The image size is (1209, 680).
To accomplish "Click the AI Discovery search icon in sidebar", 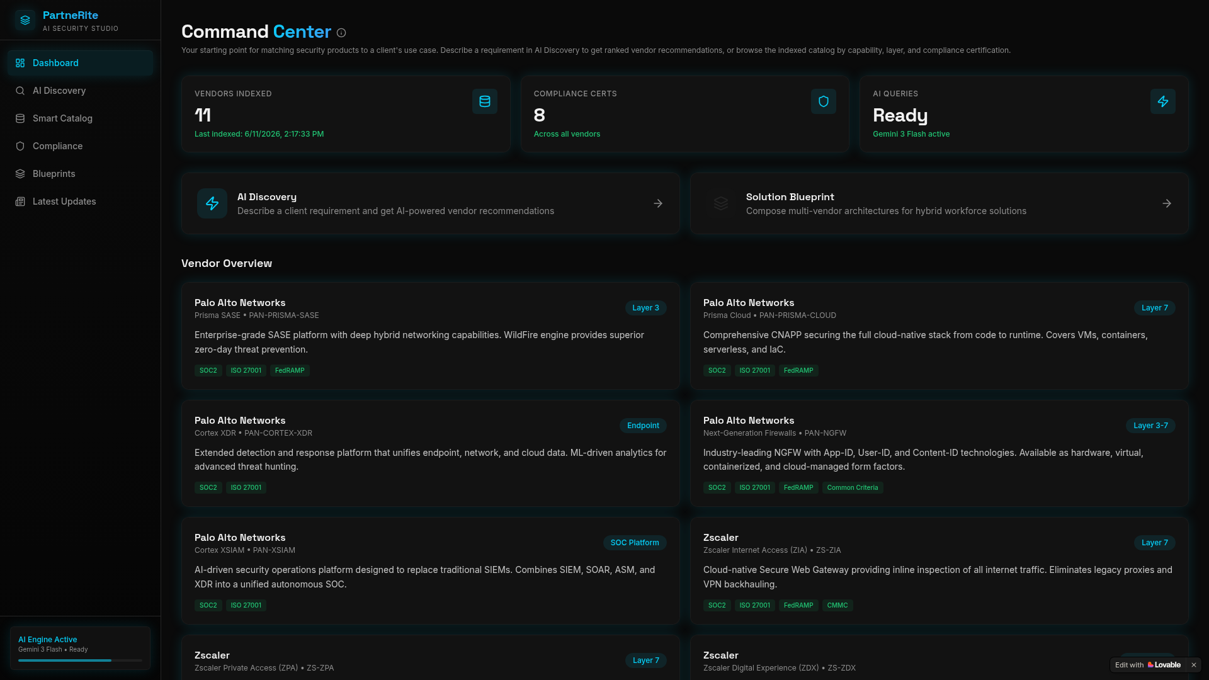I will pos(20,91).
